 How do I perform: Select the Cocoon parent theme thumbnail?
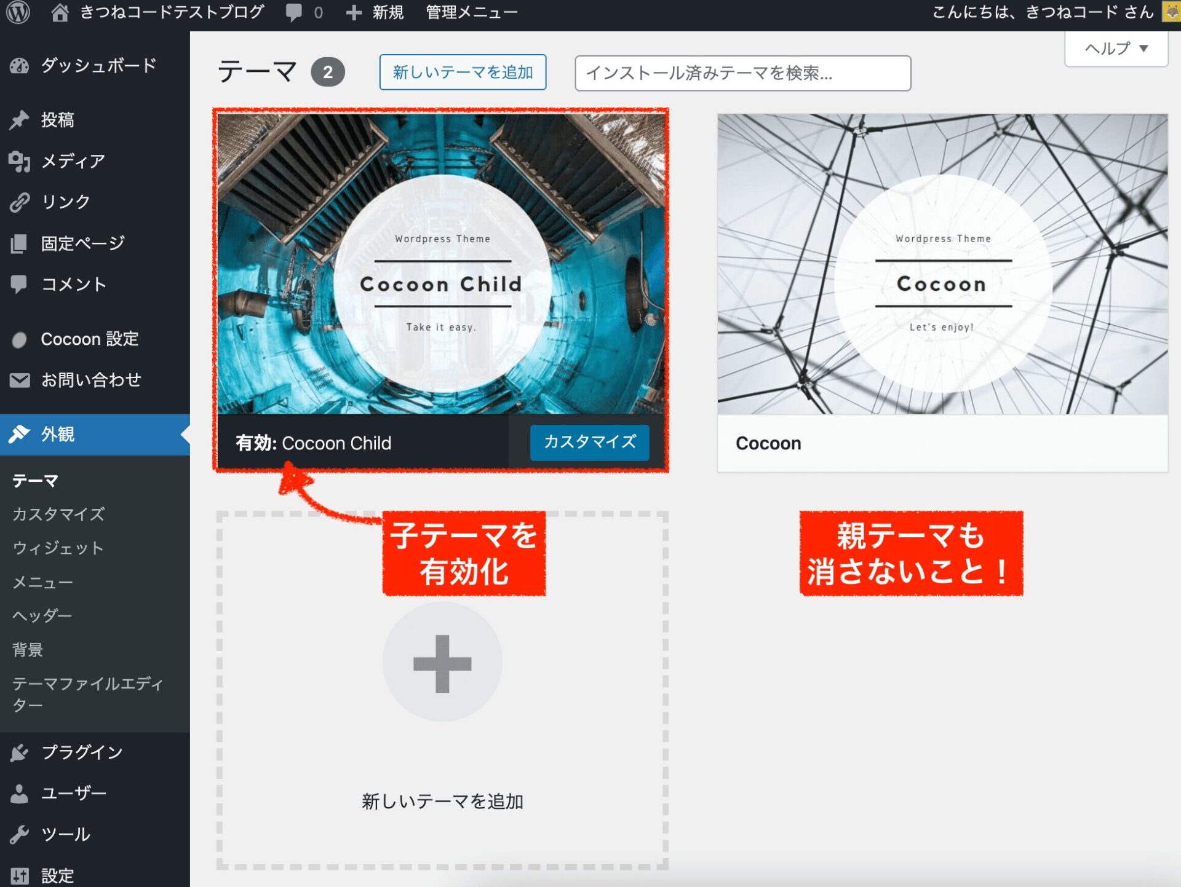click(x=942, y=264)
